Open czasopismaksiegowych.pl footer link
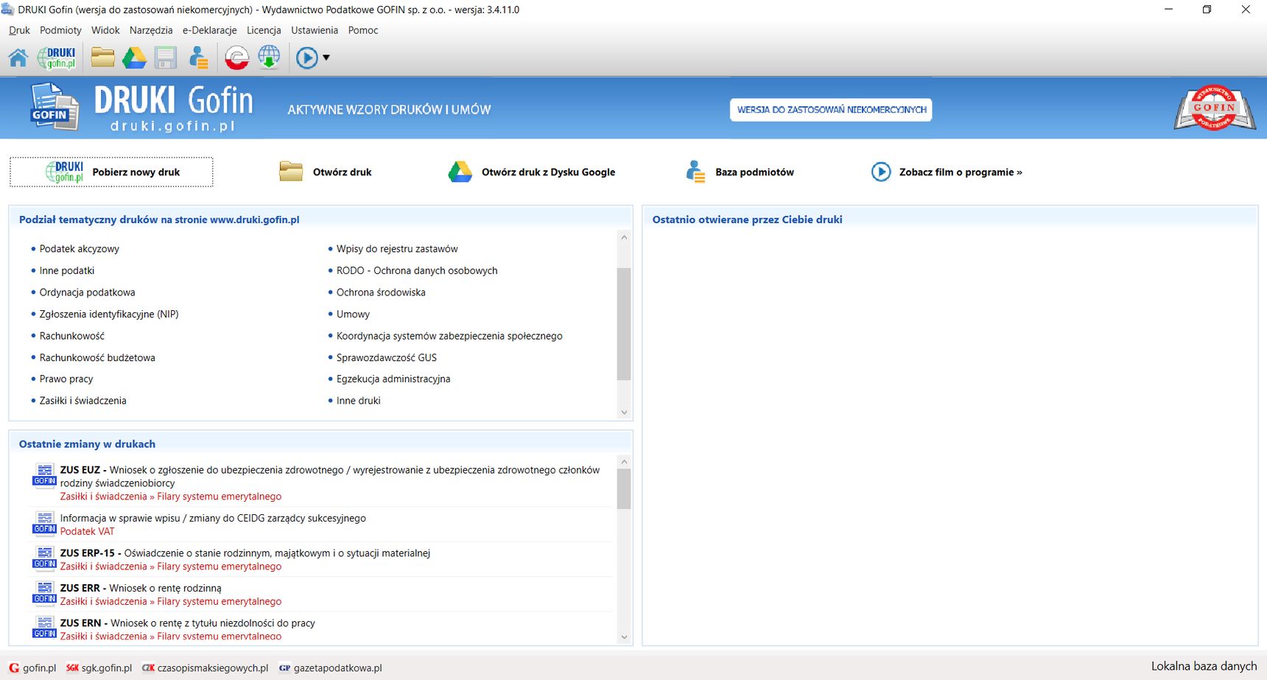The width and height of the screenshot is (1267, 680). coord(206,668)
